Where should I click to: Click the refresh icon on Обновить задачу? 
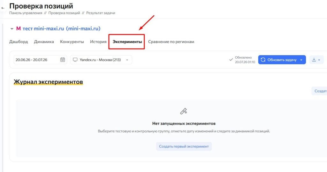pos(263,60)
